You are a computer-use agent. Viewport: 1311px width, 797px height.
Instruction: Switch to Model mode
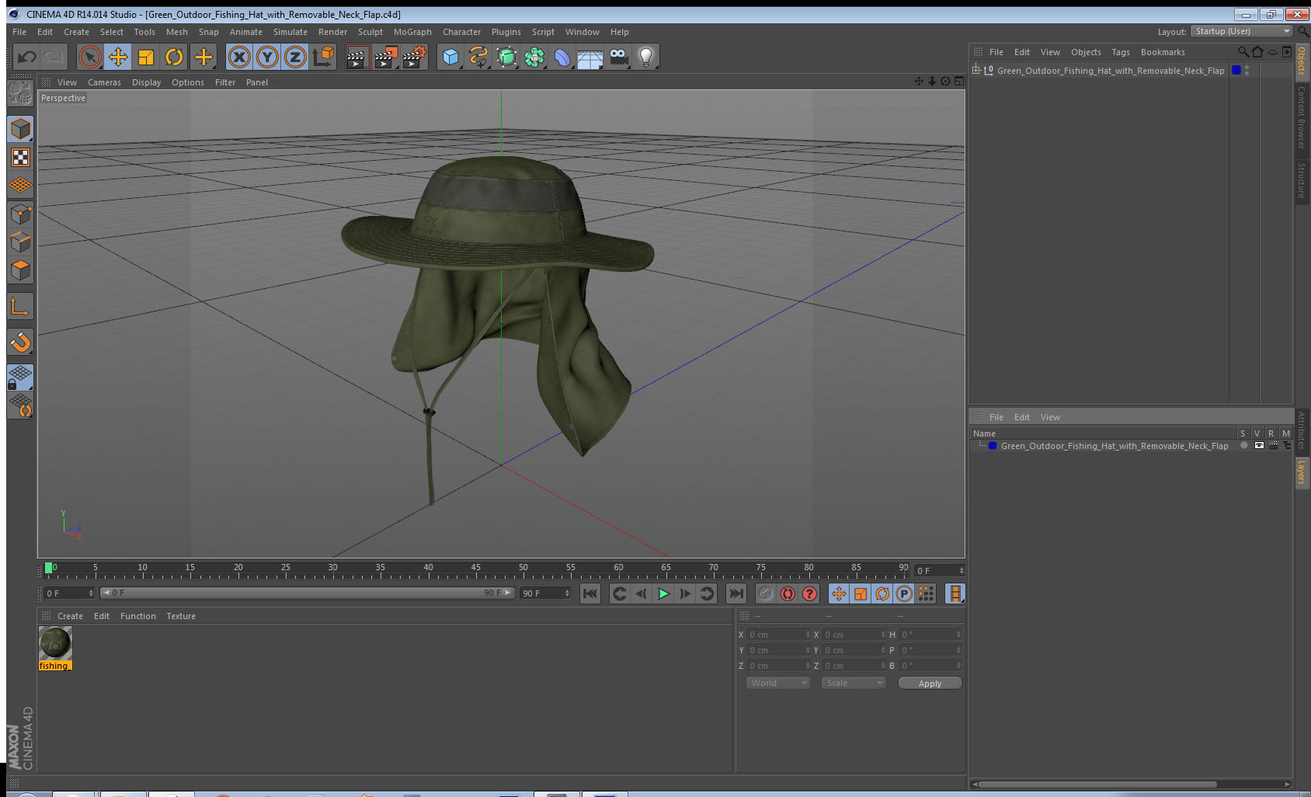pyautogui.click(x=20, y=129)
